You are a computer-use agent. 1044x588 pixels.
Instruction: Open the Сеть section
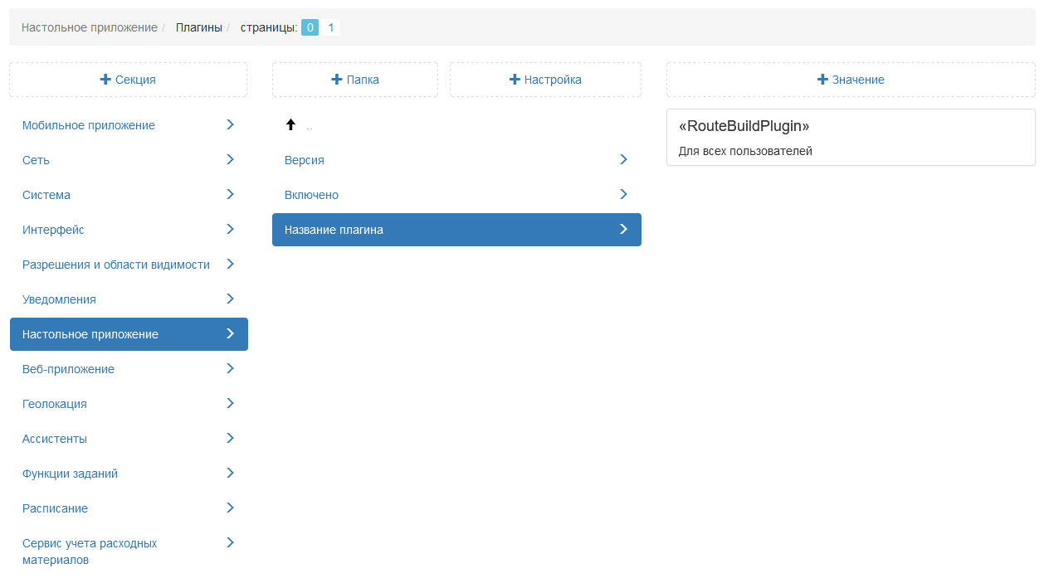tap(37, 160)
